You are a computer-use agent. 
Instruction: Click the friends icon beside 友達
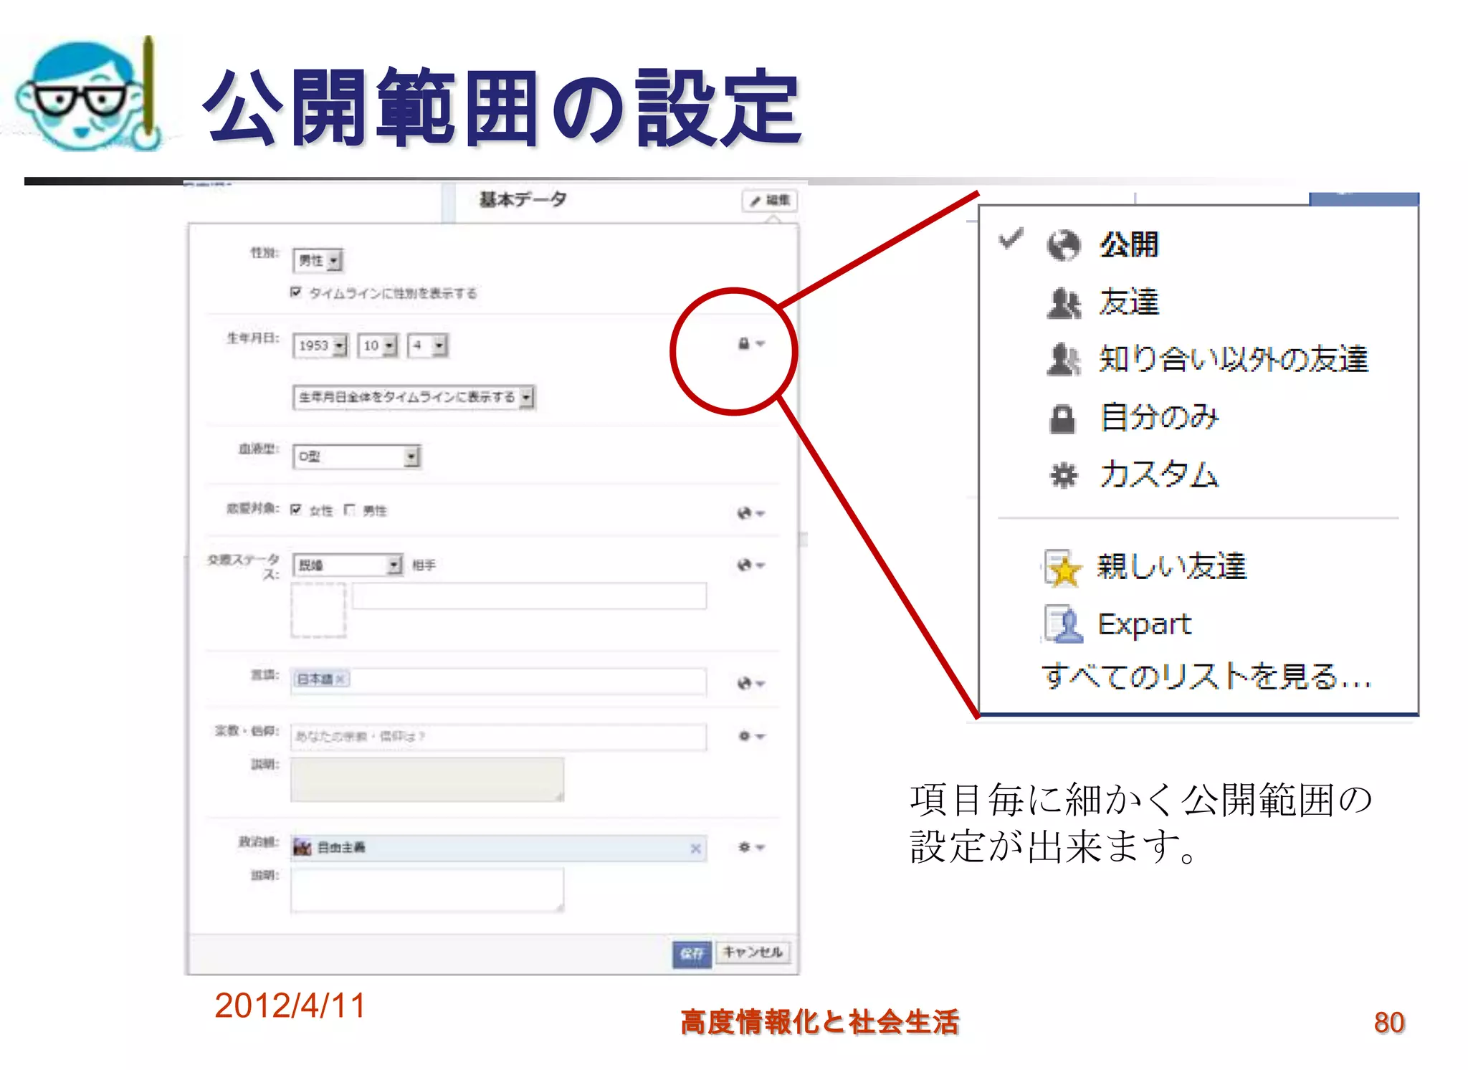coord(1063,303)
